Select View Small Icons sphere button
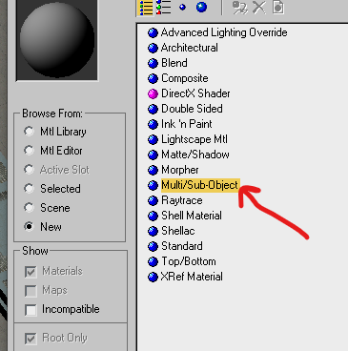The image size is (348, 351). pyautogui.click(x=182, y=8)
